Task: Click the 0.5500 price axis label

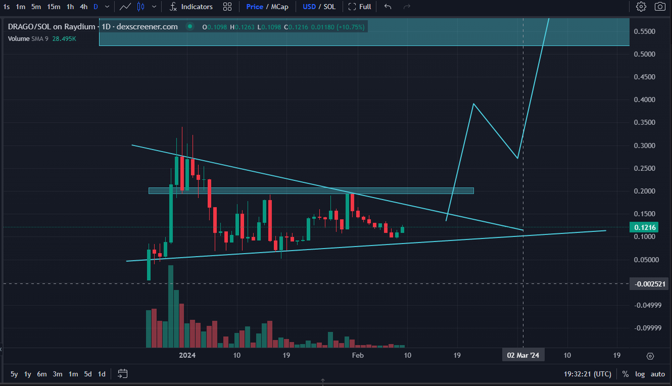Action: tap(643, 31)
